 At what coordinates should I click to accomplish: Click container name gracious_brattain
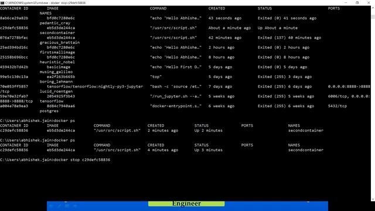point(60,43)
